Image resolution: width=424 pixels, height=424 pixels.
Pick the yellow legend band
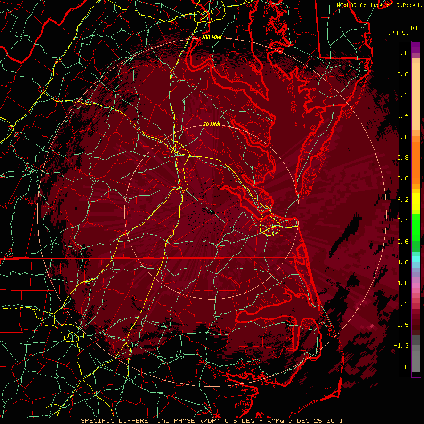tap(416, 202)
